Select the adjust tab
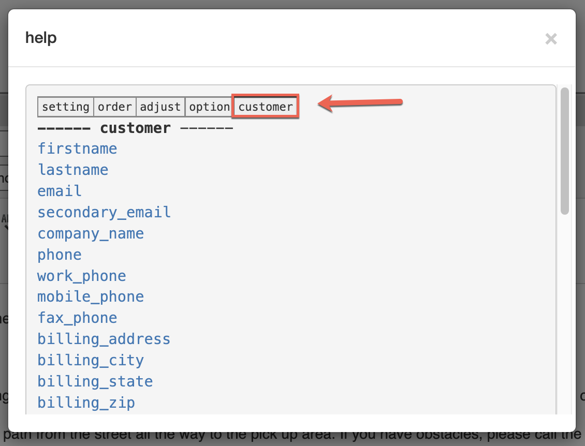The width and height of the screenshot is (585, 446). 160,107
